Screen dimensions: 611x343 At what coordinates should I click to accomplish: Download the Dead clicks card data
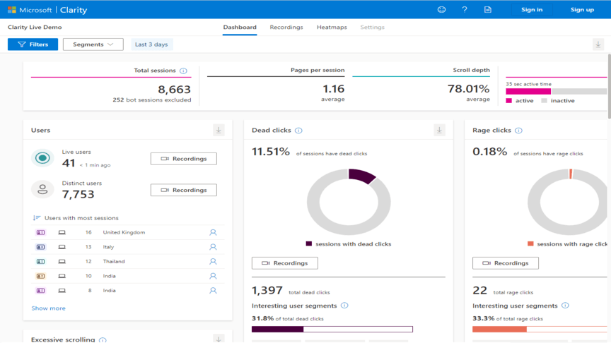(439, 130)
